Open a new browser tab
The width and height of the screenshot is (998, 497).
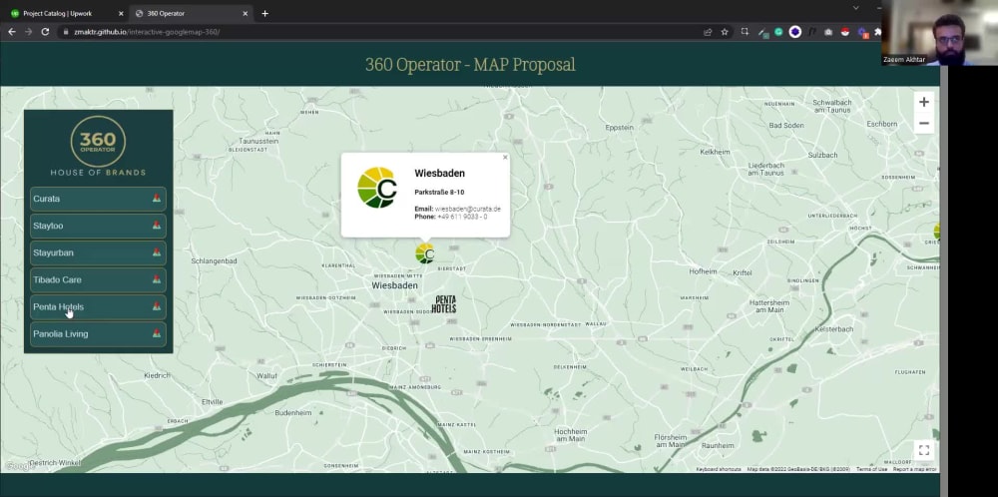point(264,13)
